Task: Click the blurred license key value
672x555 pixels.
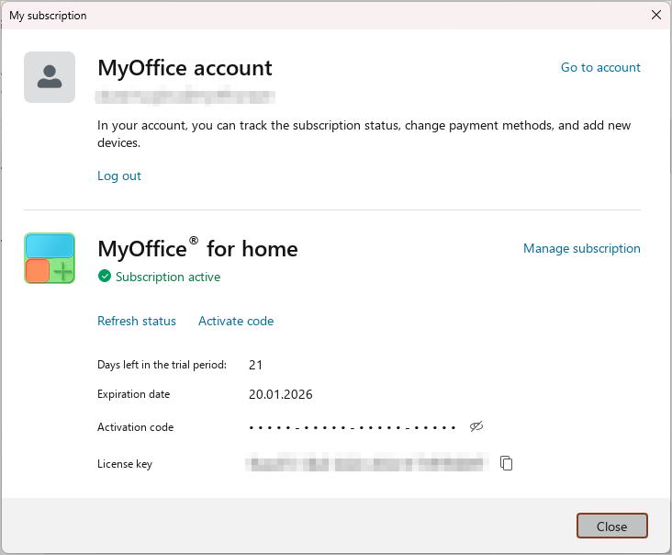Action: coord(367,463)
